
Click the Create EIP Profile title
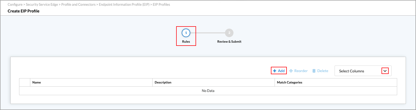pos(24,11)
